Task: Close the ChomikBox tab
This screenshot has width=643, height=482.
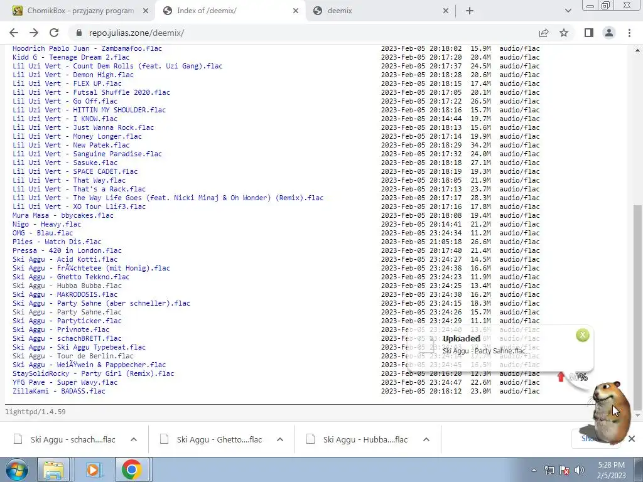Action: click(x=146, y=11)
